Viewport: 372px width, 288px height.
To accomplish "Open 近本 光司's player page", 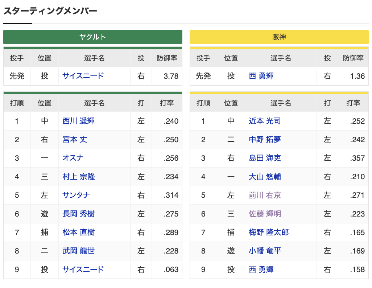I will coord(264,121).
